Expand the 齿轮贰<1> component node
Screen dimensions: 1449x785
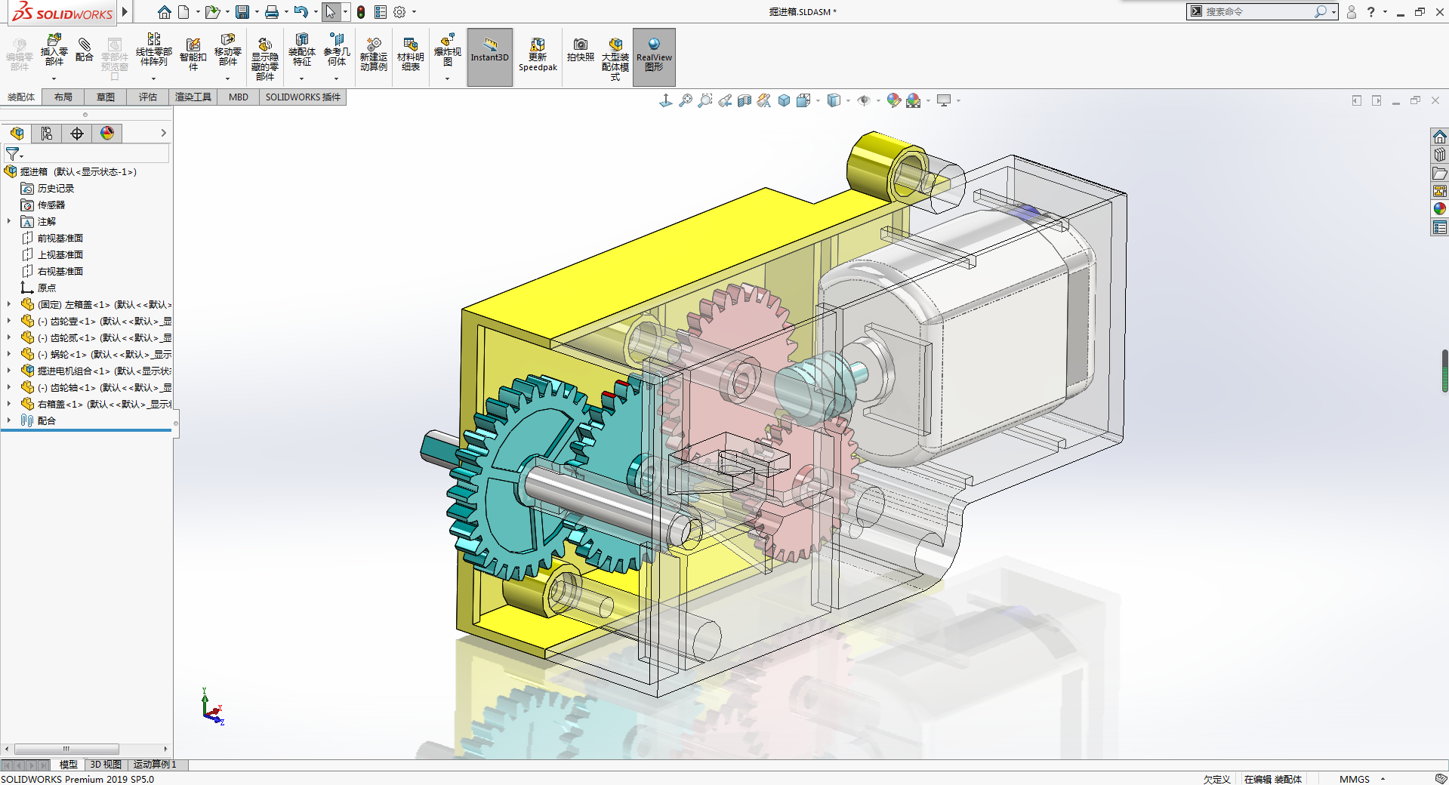(x=9, y=337)
